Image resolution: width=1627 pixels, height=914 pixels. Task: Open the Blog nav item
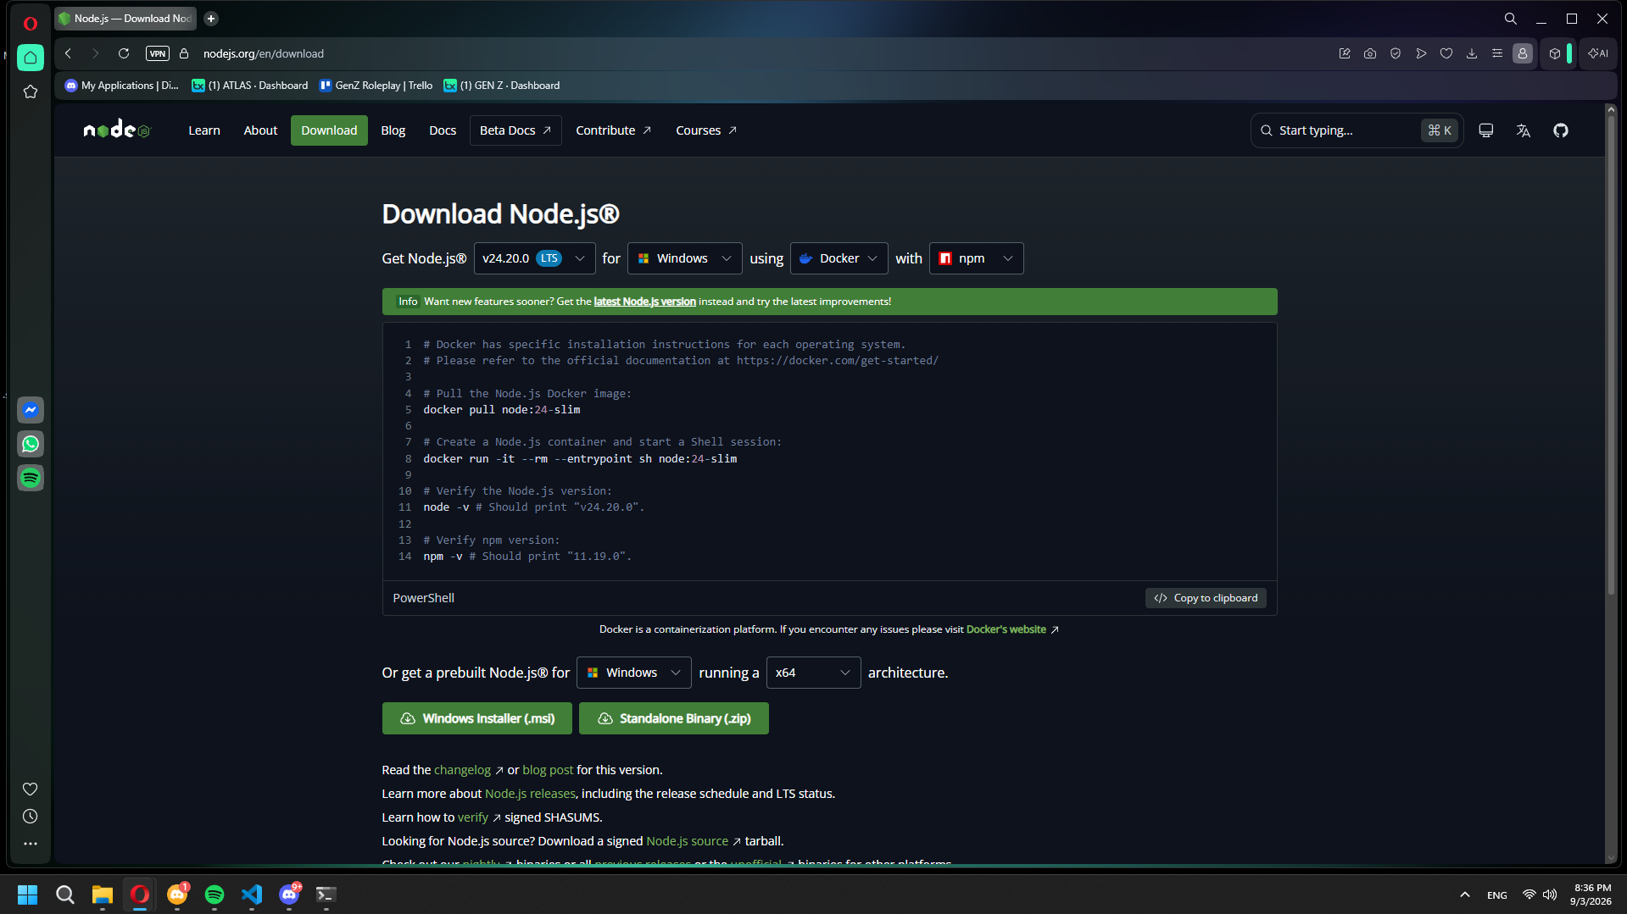click(393, 130)
